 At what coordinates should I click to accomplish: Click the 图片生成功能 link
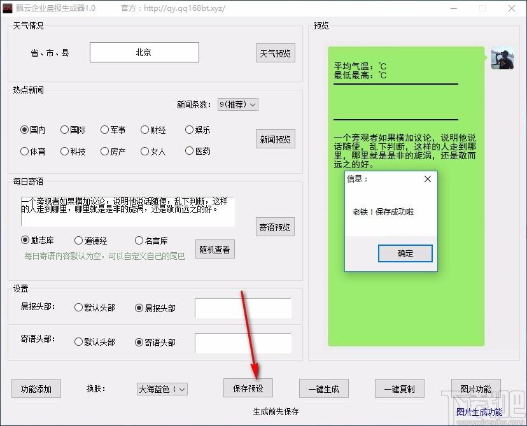click(479, 411)
